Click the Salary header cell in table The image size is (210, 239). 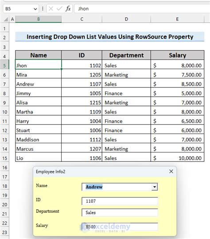click(x=177, y=55)
